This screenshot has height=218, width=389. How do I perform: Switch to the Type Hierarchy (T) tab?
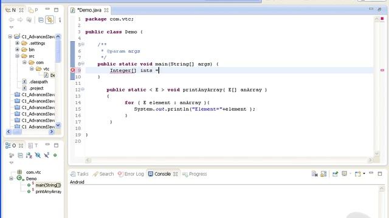tap(33, 145)
